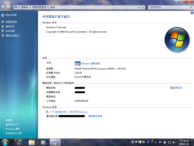Launch Internet Explorer from the taskbar

(20, 142)
